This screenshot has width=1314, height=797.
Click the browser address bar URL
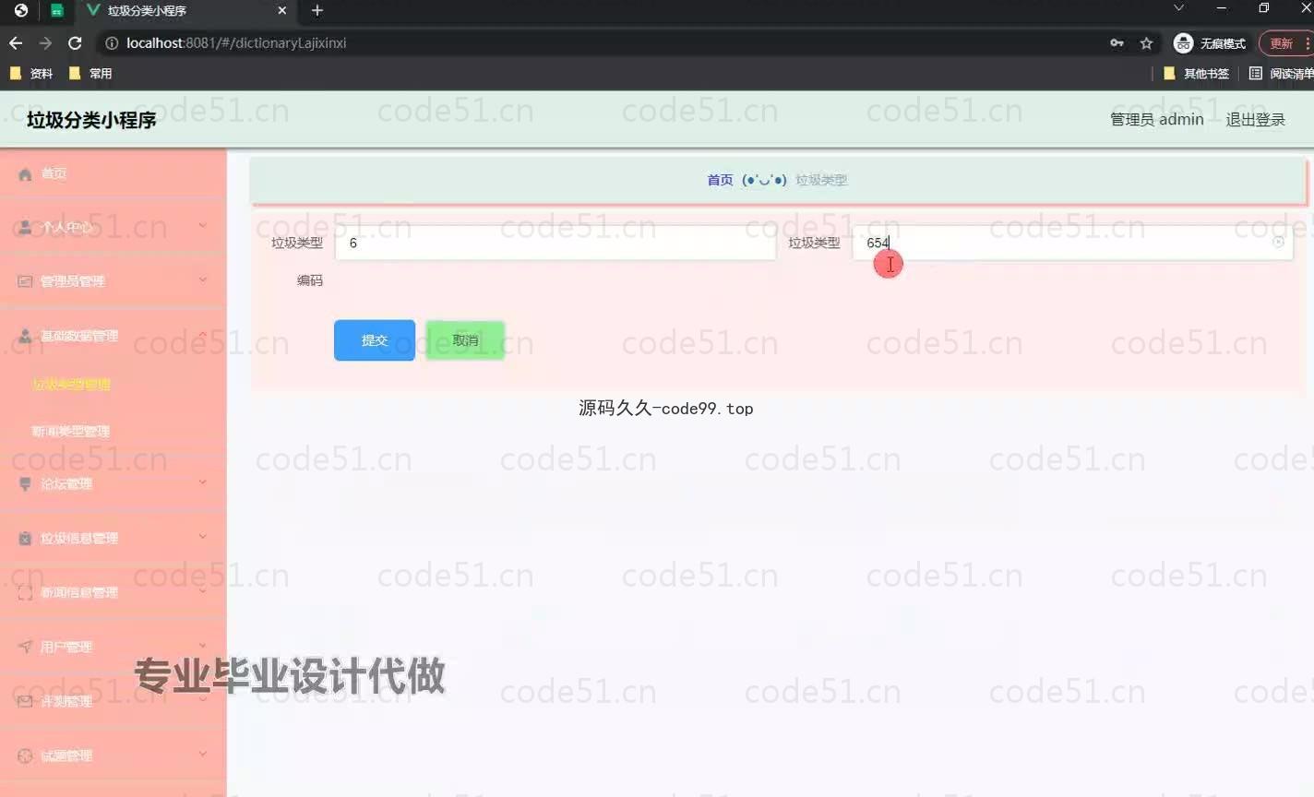236,43
